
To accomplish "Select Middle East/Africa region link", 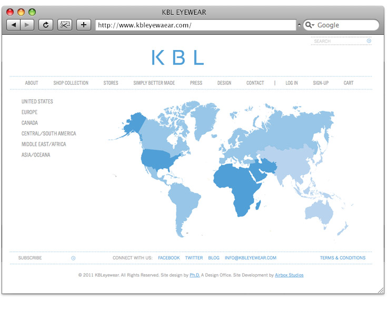I will (x=44, y=144).
